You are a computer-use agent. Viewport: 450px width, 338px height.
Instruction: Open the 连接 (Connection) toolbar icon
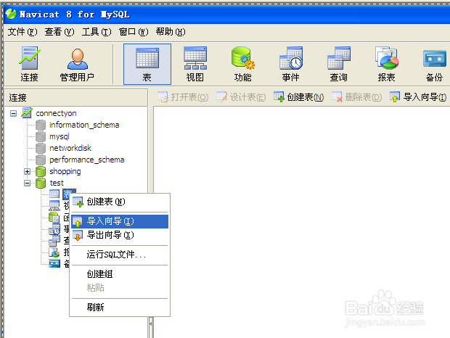[29, 65]
